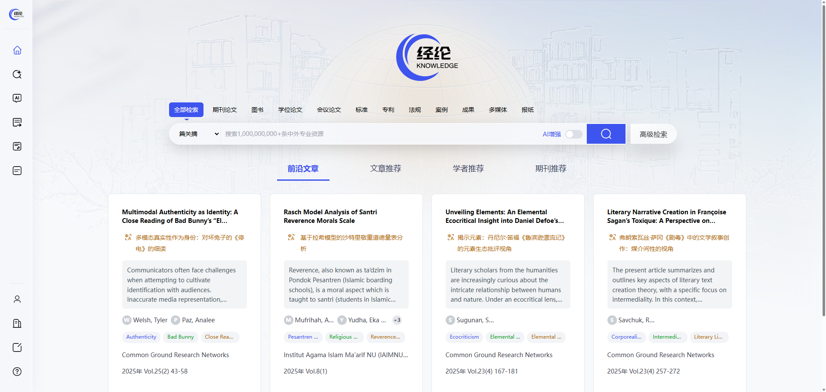Open the feedback edit icon in sidebar
The width and height of the screenshot is (826, 392).
pyautogui.click(x=17, y=347)
